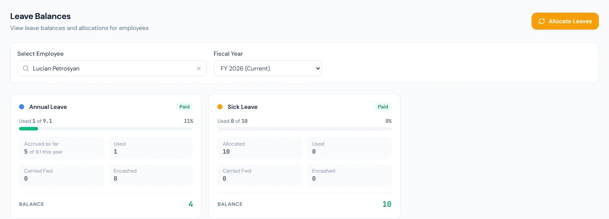
Task: Click Carried Fwd tile in Sick Leave
Action: (260, 175)
